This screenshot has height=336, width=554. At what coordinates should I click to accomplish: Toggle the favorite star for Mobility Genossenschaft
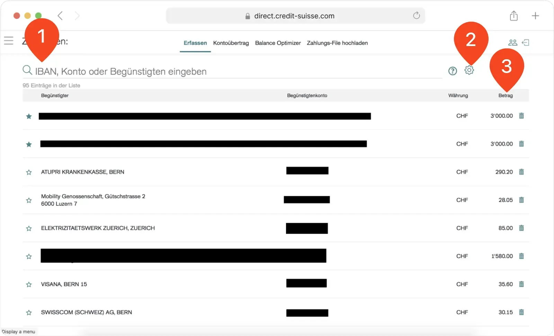(29, 200)
